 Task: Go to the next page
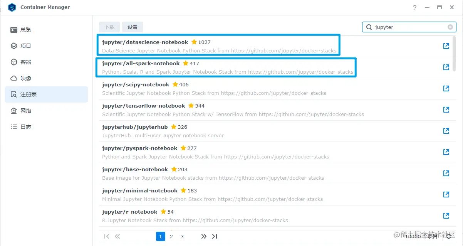(204, 236)
